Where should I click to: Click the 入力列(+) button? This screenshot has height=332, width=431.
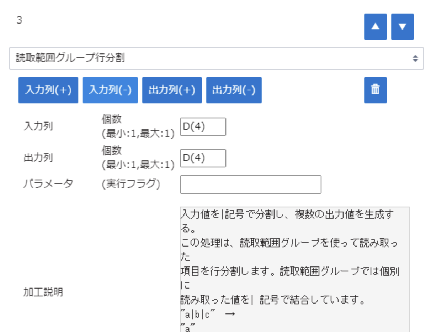pos(48,90)
